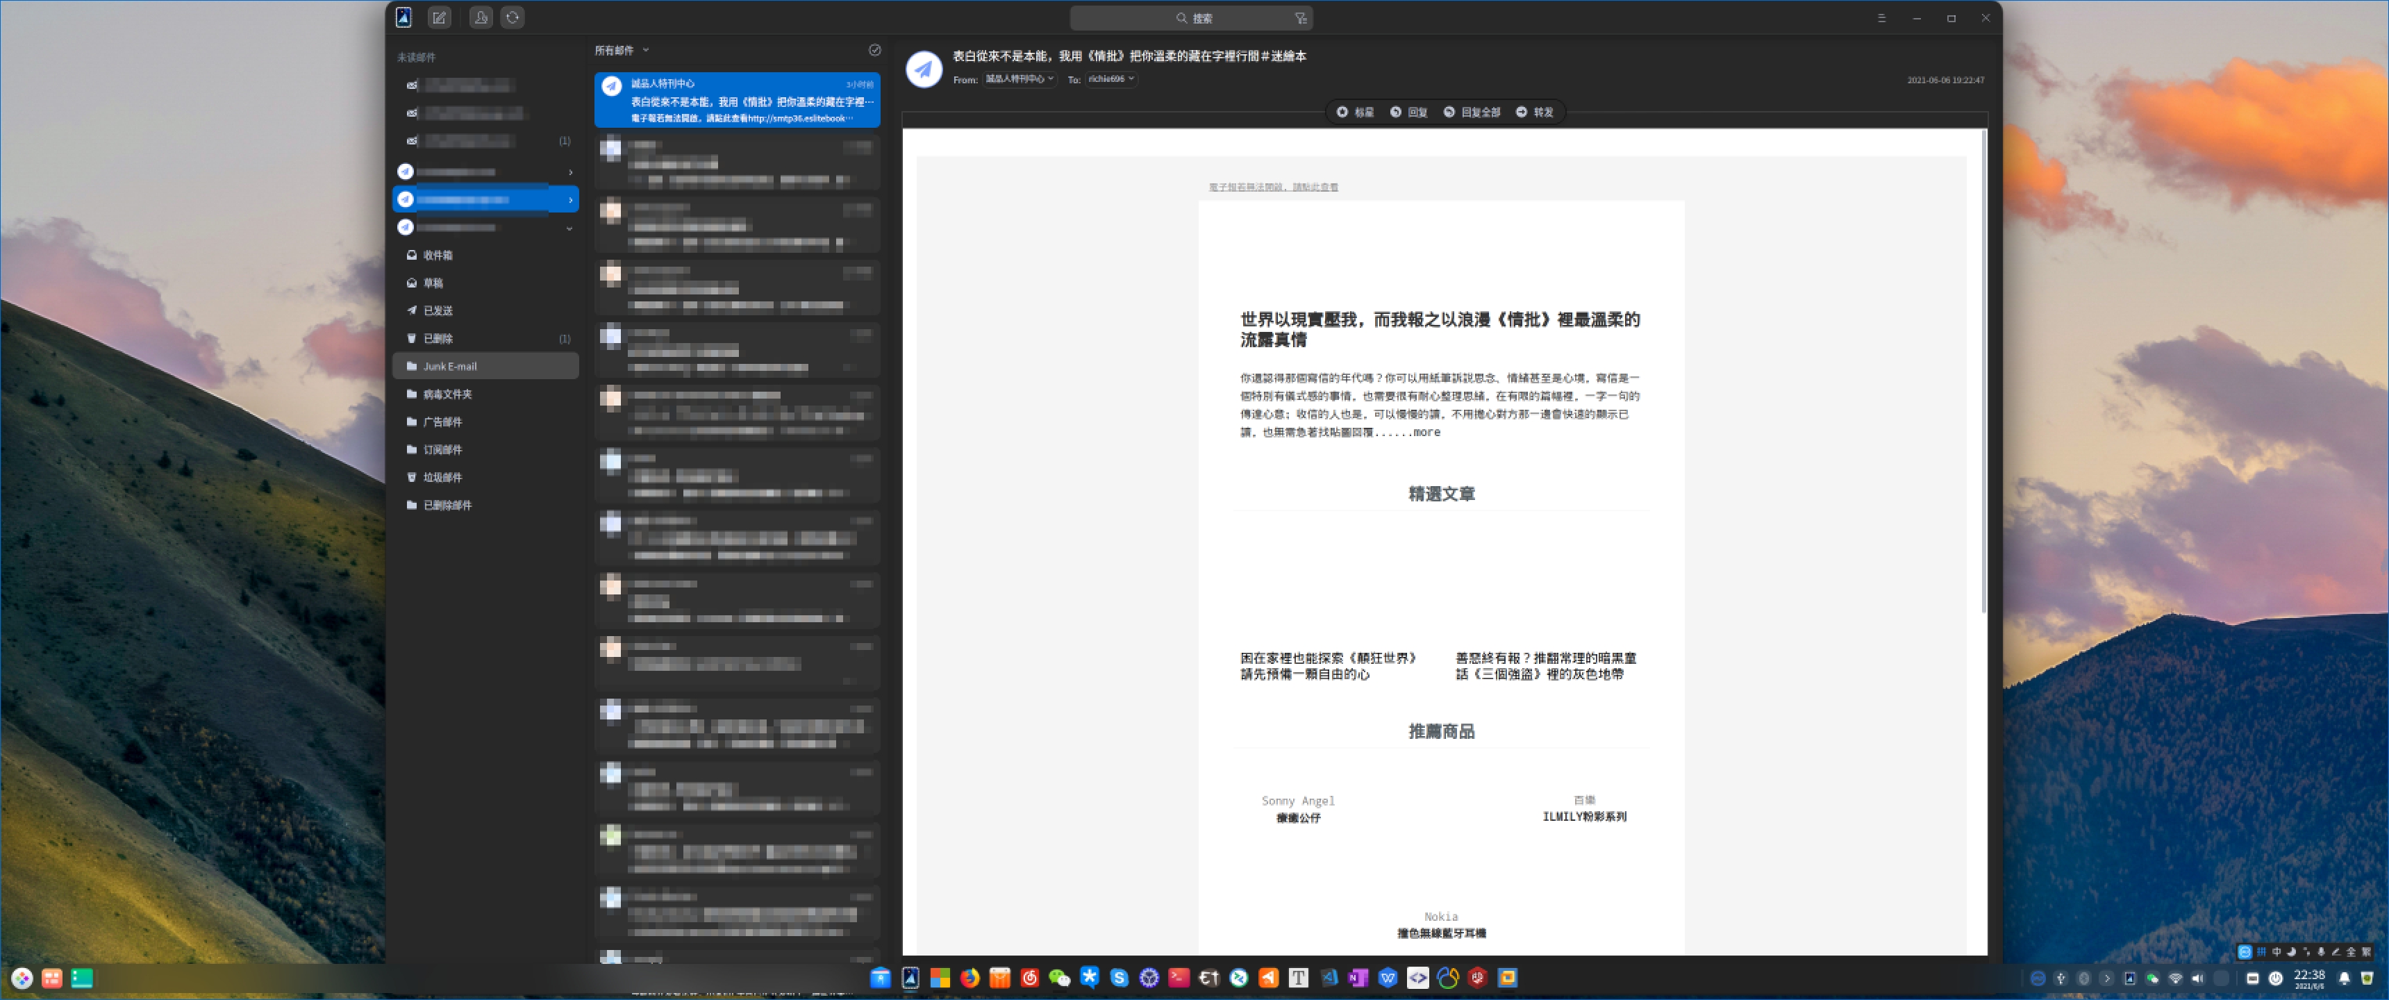Expand the From sender dropdown
2389x1000 pixels.
click(1019, 79)
